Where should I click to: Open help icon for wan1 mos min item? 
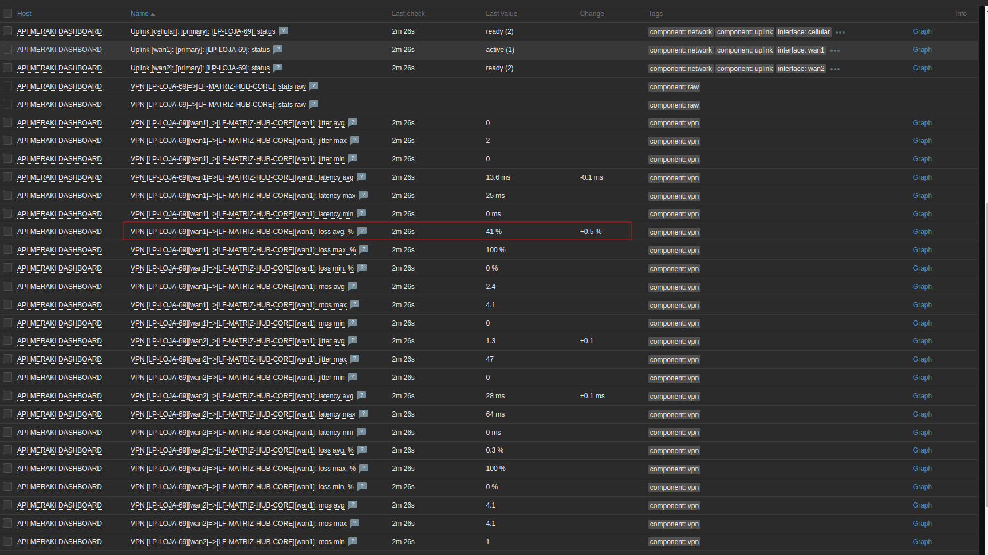coord(353,323)
